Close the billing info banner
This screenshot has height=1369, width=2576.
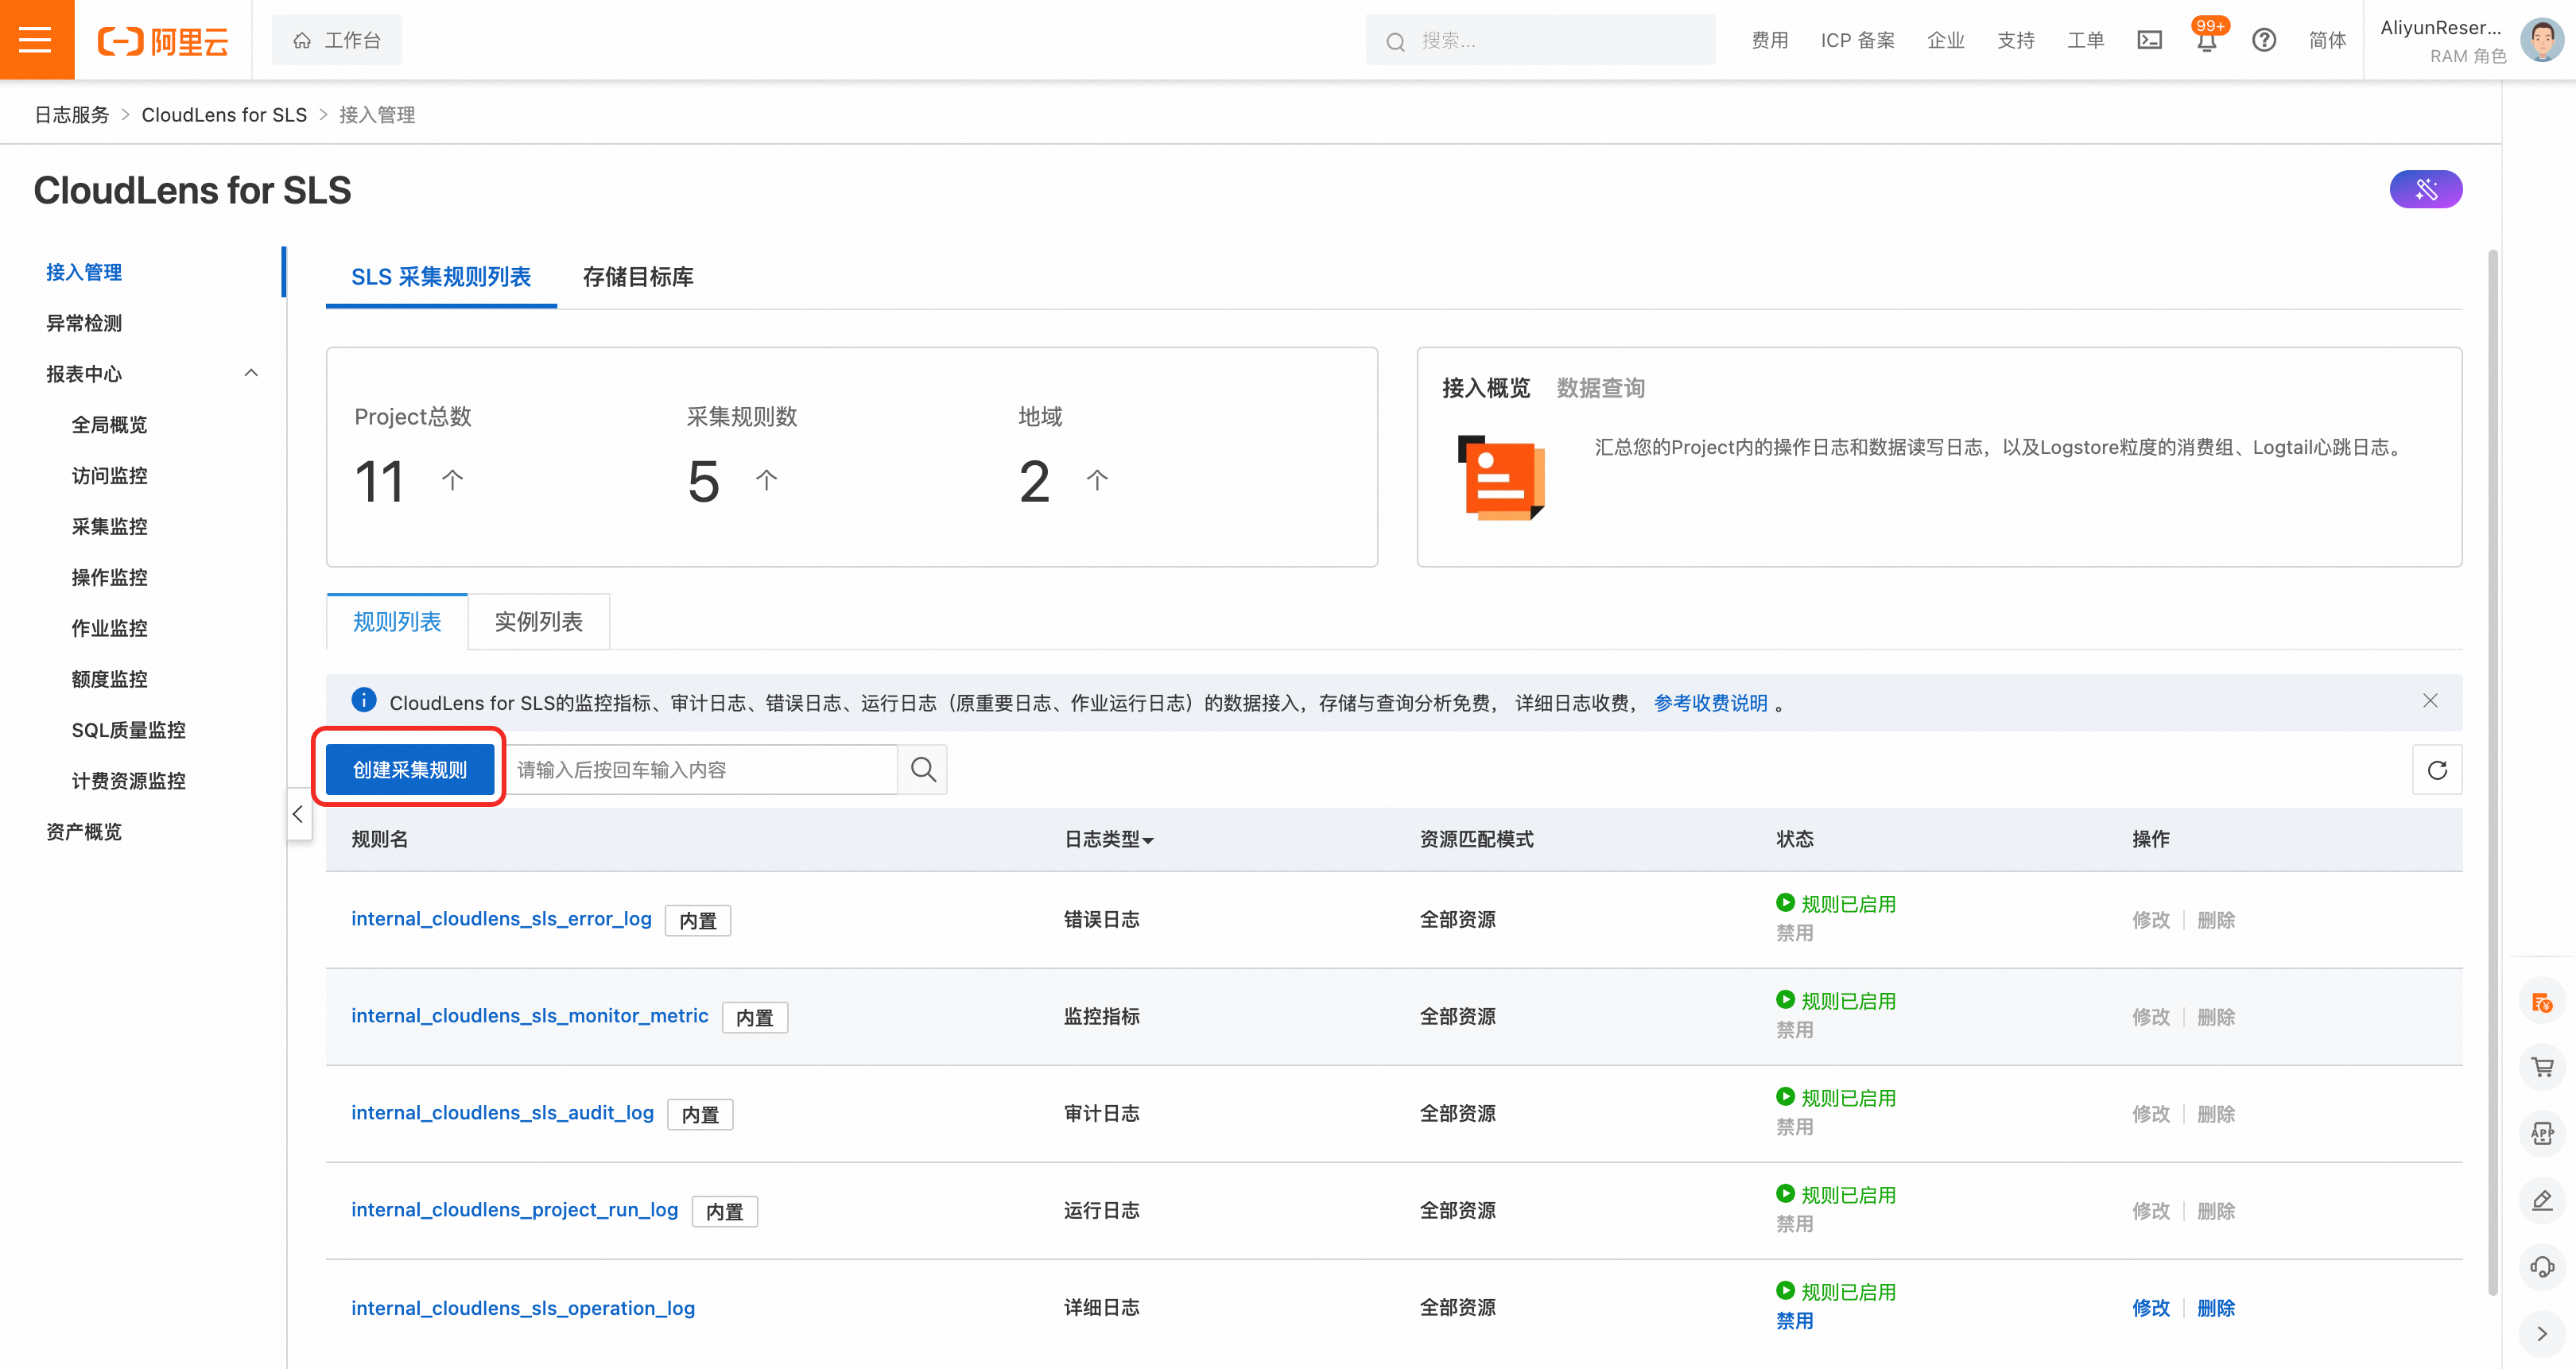pyautogui.click(x=2430, y=701)
